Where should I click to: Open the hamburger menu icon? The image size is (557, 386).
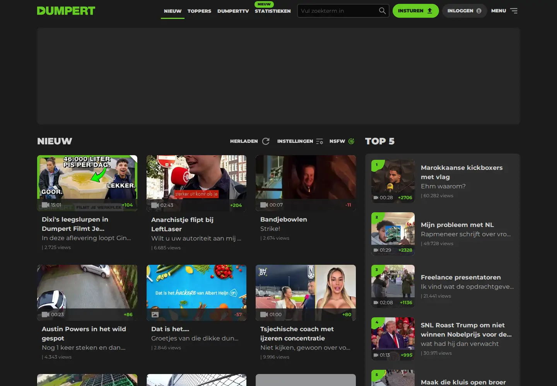coord(514,11)
